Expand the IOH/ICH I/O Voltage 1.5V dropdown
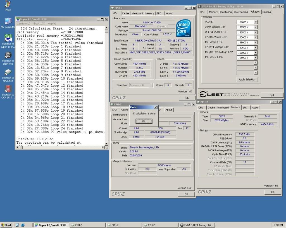286x228 pixels. (256, 53)
